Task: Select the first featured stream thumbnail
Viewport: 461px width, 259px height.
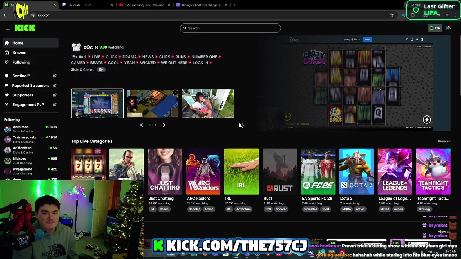Action: (97, 104)
